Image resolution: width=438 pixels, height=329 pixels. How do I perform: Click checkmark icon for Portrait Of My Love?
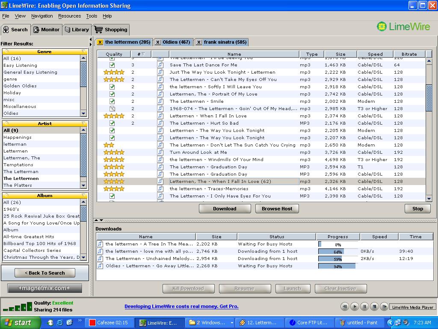(x=112, y=94)
